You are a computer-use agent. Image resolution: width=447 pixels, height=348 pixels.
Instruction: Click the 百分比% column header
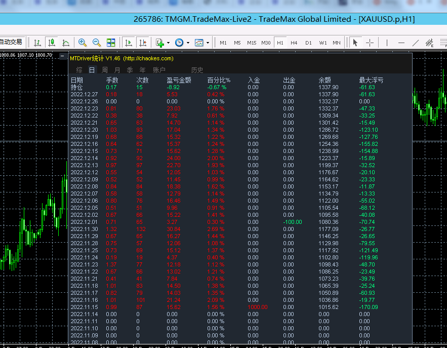click(219, 80)
